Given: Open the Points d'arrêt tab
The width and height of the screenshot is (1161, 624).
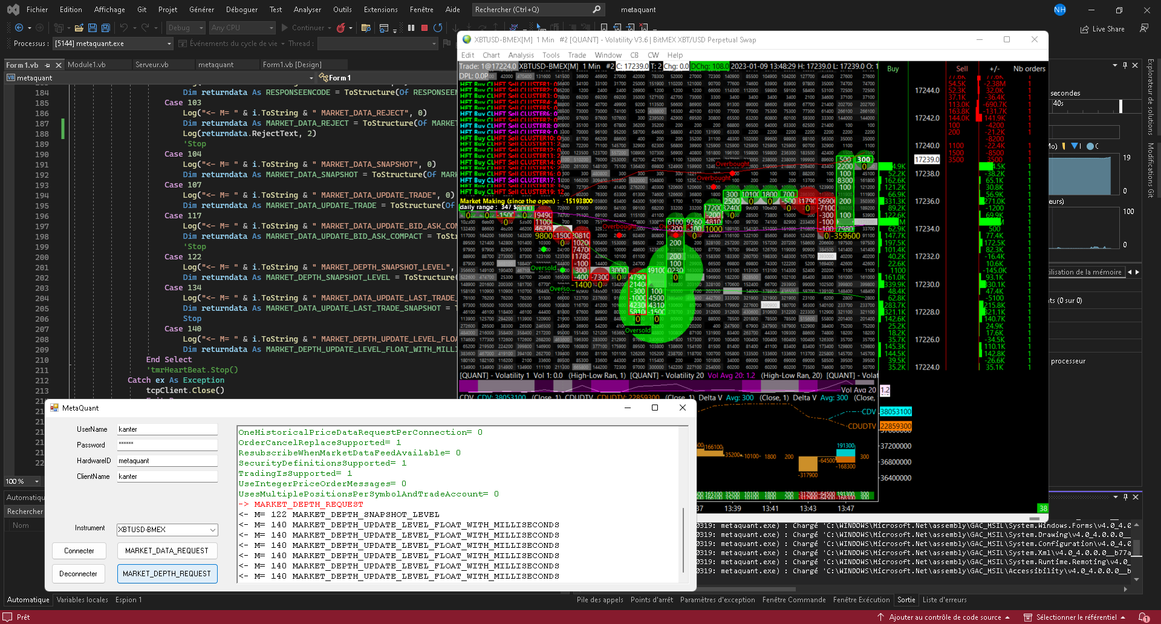Looking at the screenshot, I should [x=652, y=600].
